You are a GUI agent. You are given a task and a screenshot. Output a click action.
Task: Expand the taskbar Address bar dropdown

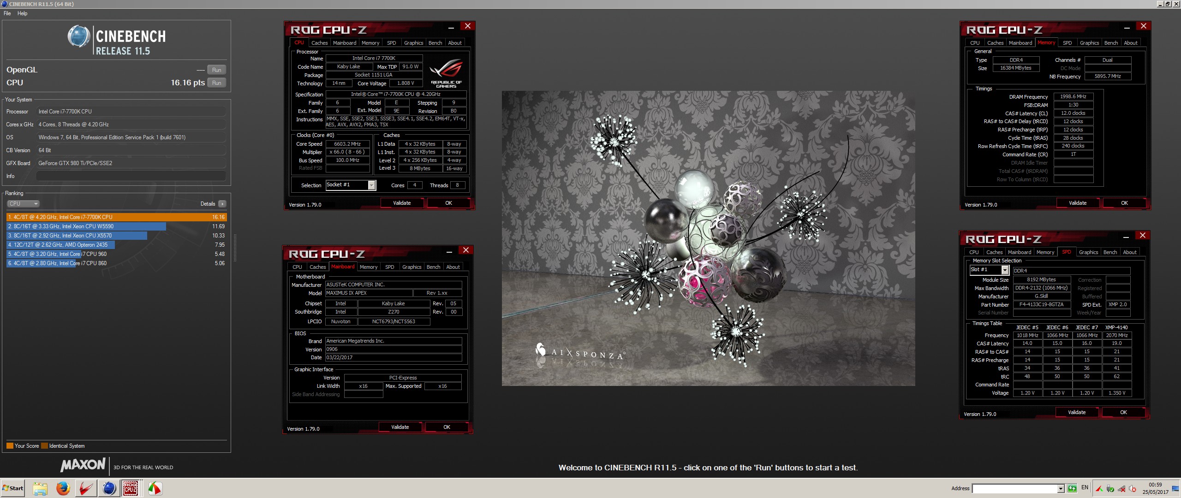coord(1061,488)
